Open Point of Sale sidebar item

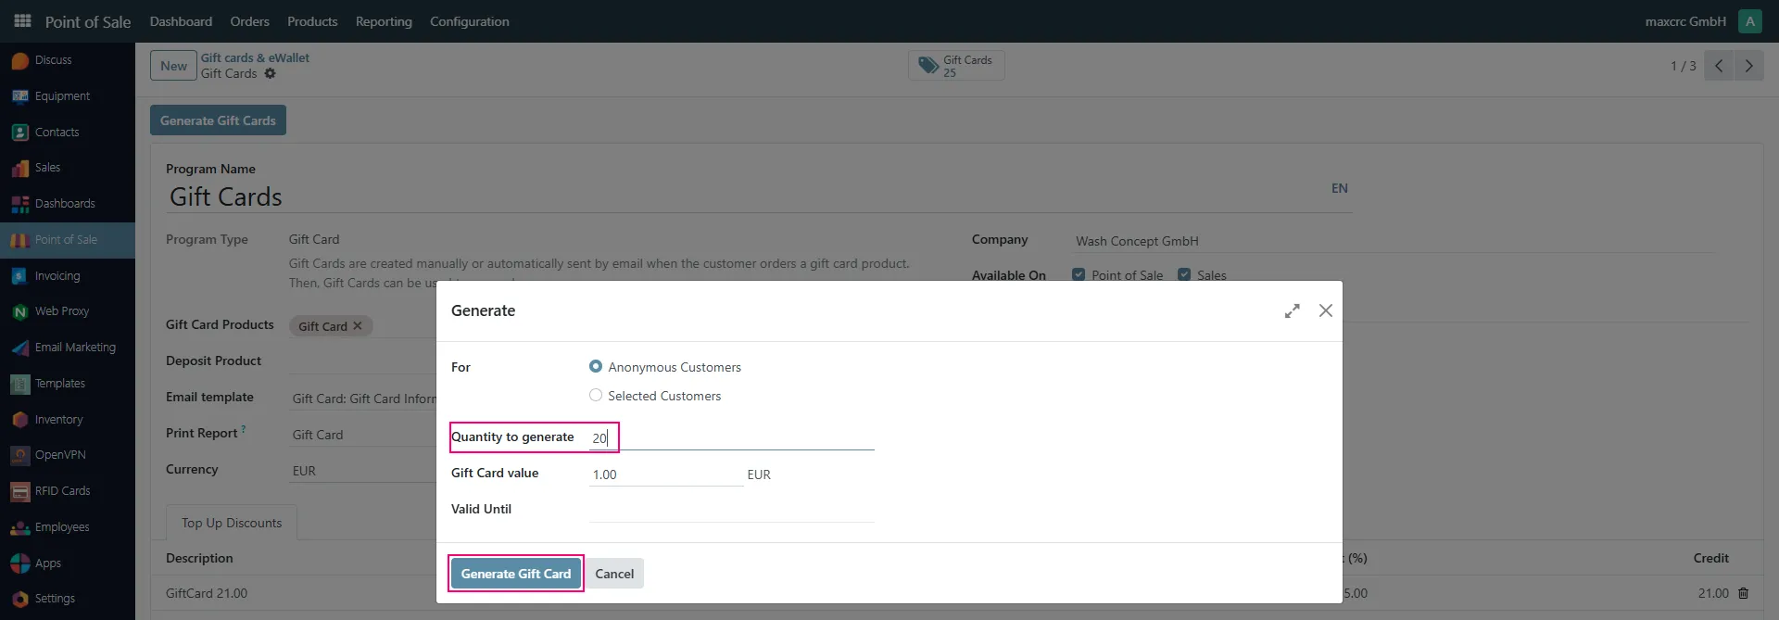click(x=68, y=240)
